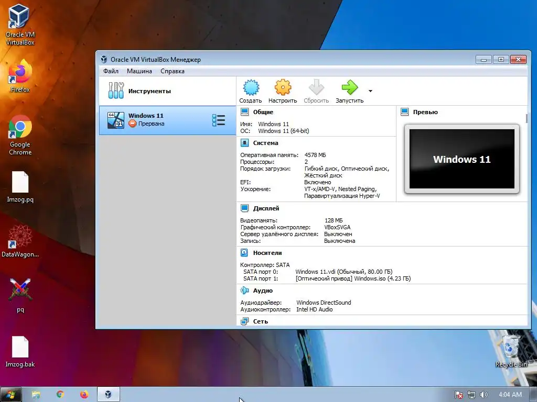Click the Система section chip icon

pyautogui.click(x=244, y=142)
